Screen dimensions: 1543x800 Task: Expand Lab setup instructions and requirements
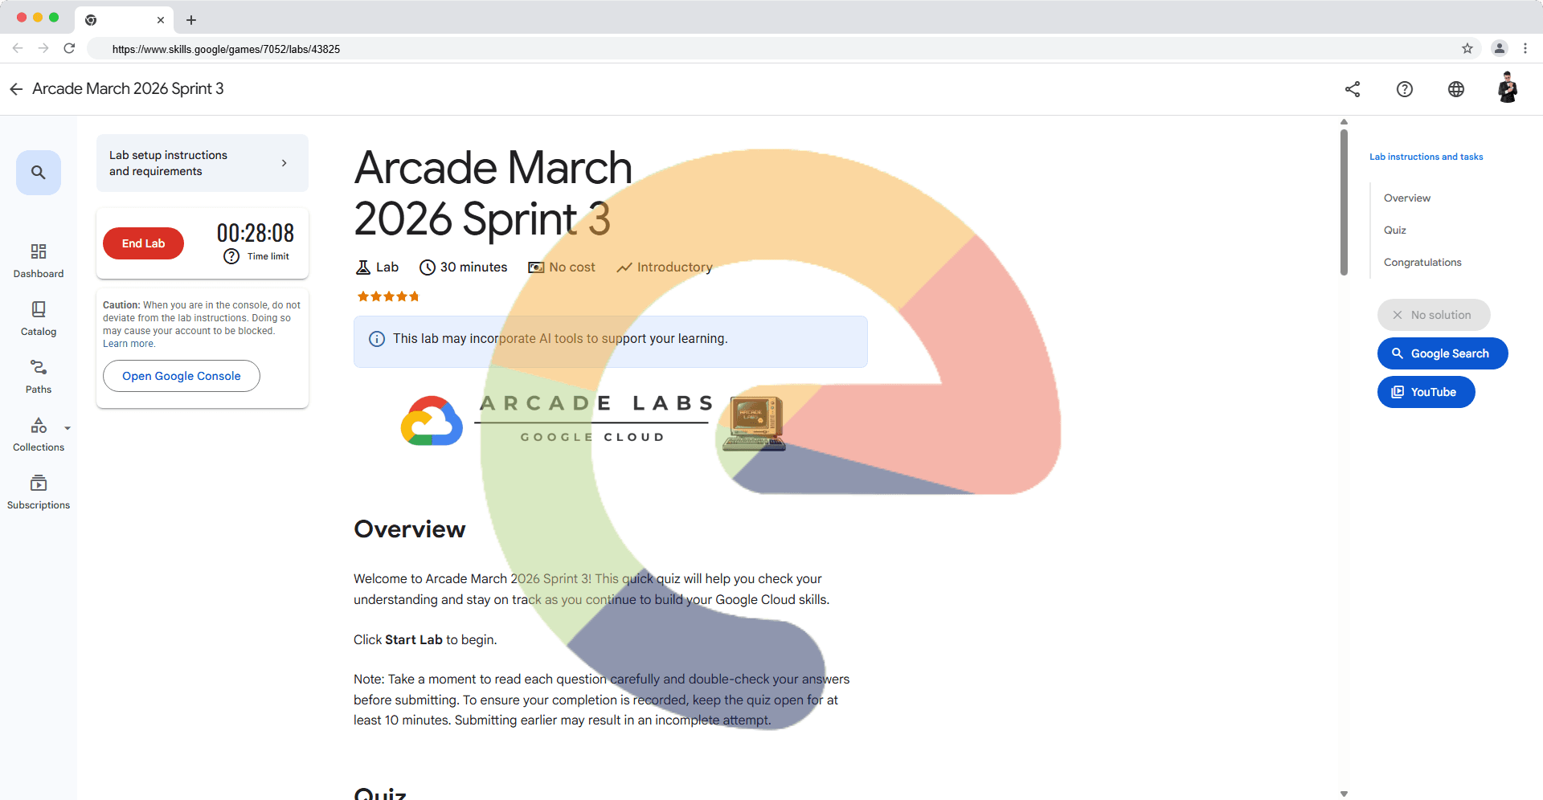(203, 163)
